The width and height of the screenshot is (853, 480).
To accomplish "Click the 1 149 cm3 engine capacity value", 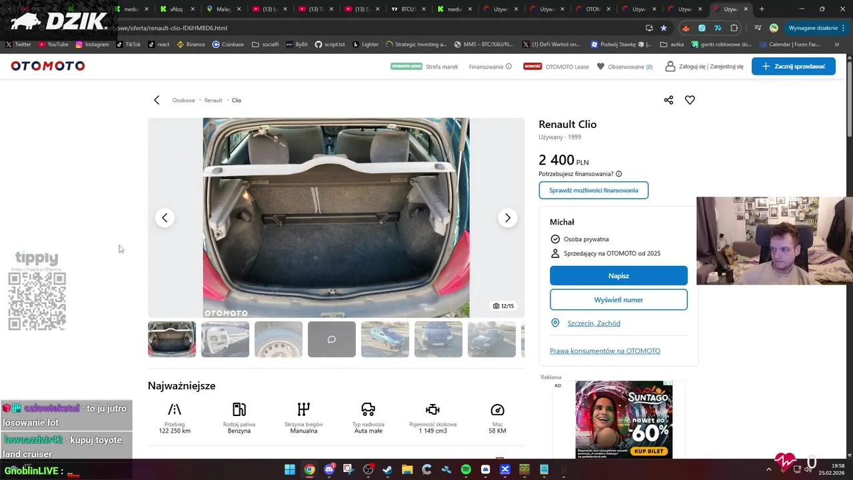I will tap(433, 431).
